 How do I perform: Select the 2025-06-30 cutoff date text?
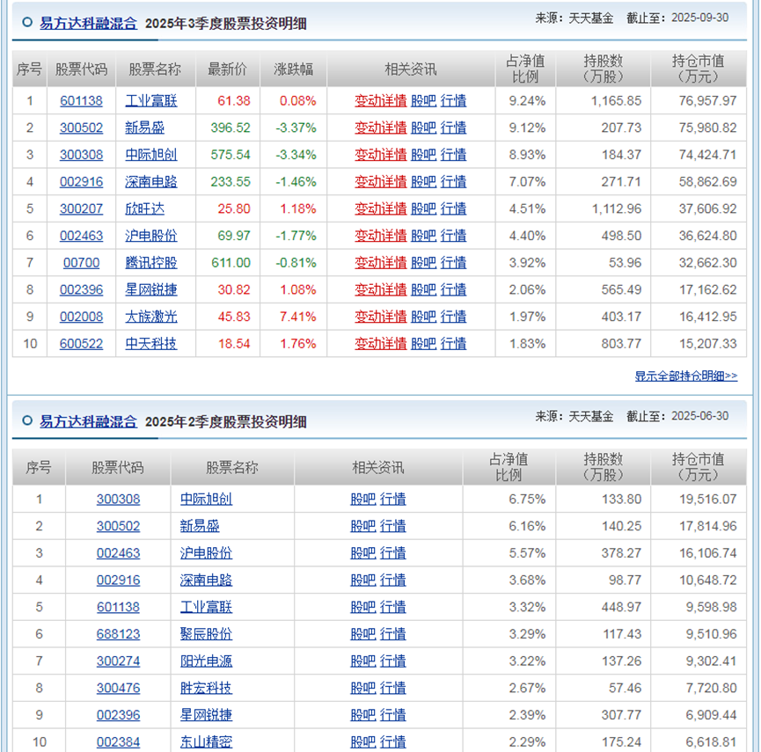(699, 416)
